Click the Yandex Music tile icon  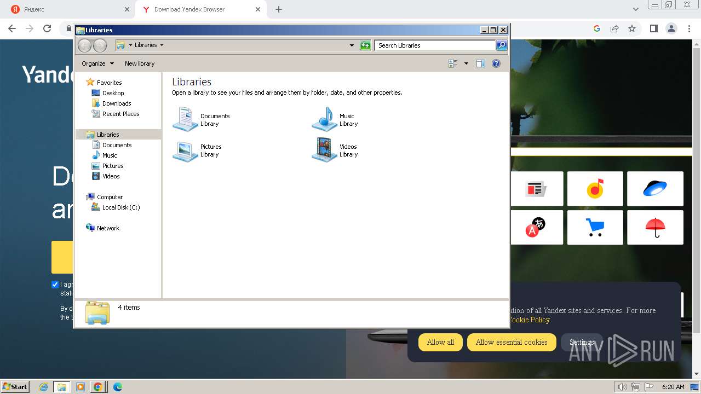595,189
